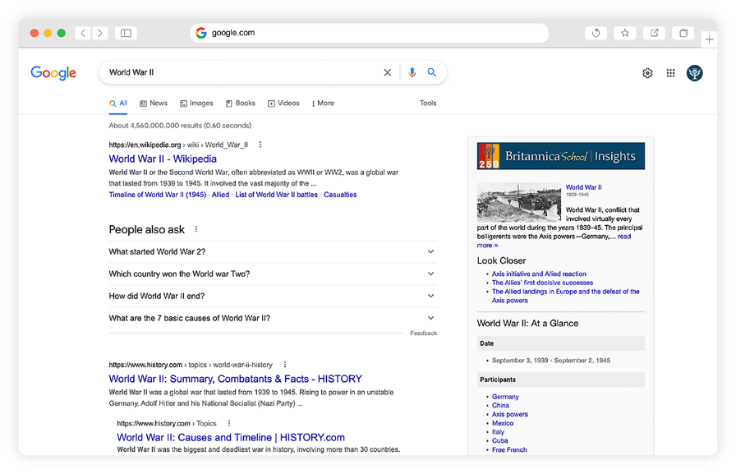
Task: Click the World War II photo thumbnail
Action: [518, 202]
